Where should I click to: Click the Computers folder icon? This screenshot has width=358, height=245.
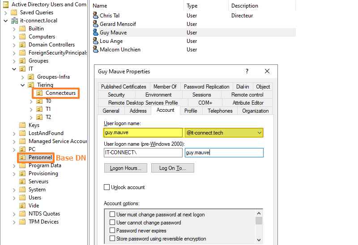coord(22,37)
